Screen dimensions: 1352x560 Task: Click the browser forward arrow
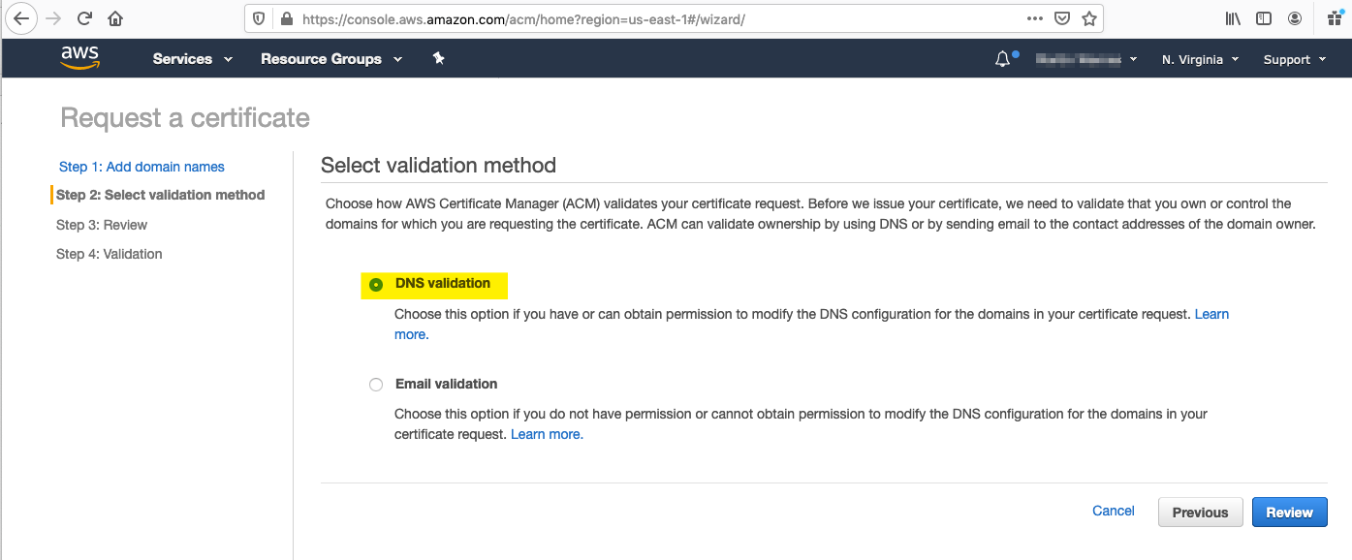pyautogui.click(x=52, y=18)
